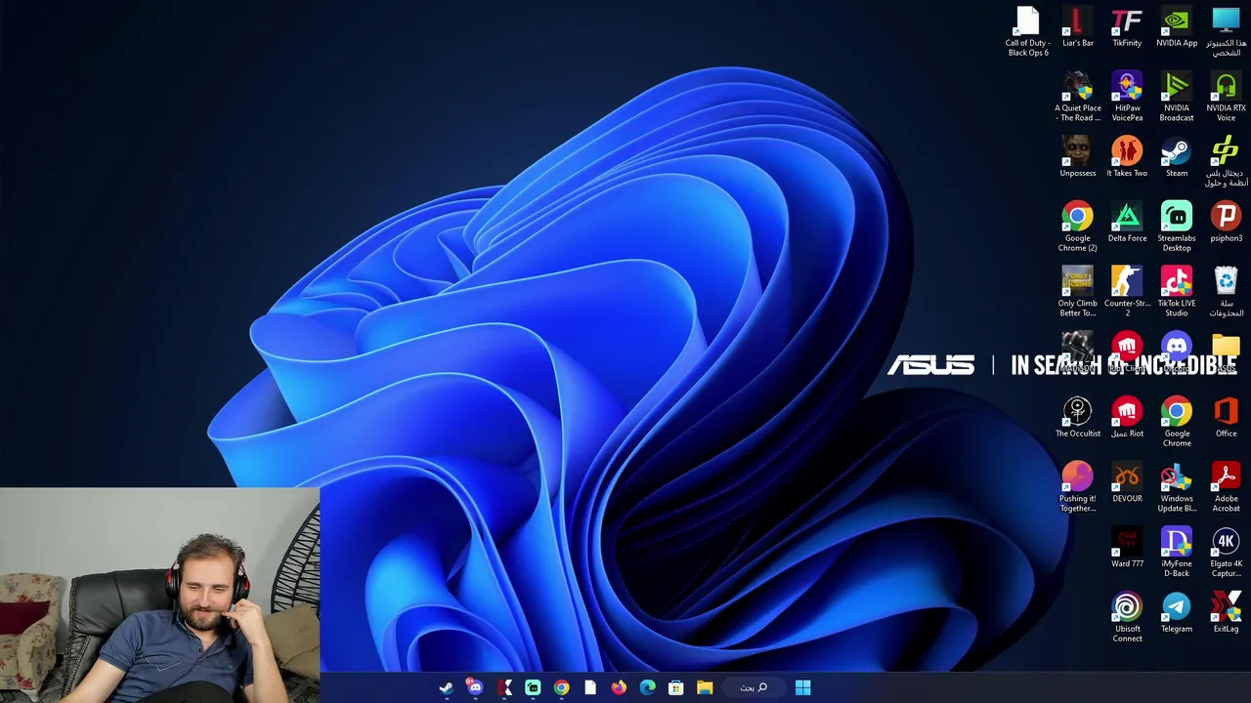The height and width of the screenshot is (703, 1251).
Task: Open Streamlabs Desktop shortcut on desktop
Action: click(1177, 227)
